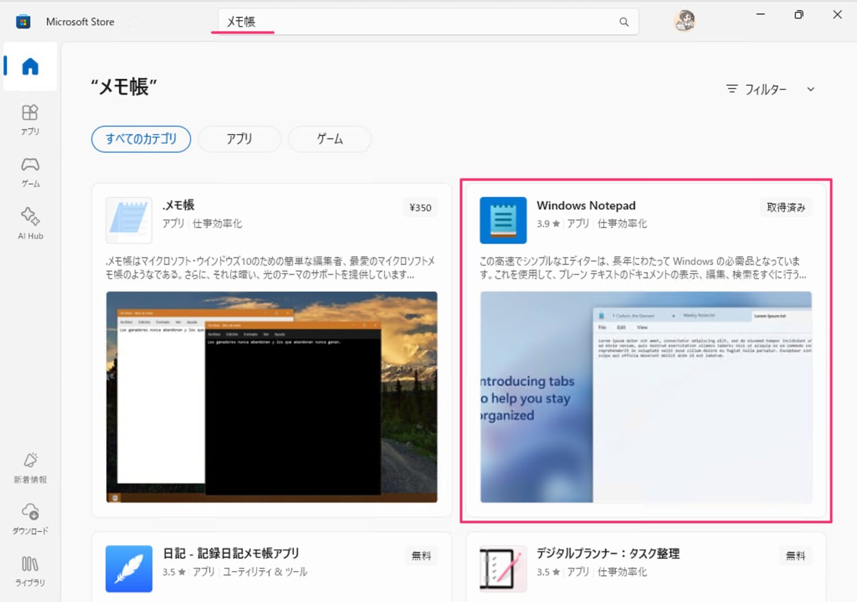Click your account avatar

[x=684, y=21]
